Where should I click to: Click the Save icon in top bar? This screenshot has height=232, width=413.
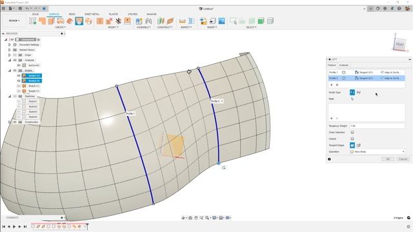point(20,8)
